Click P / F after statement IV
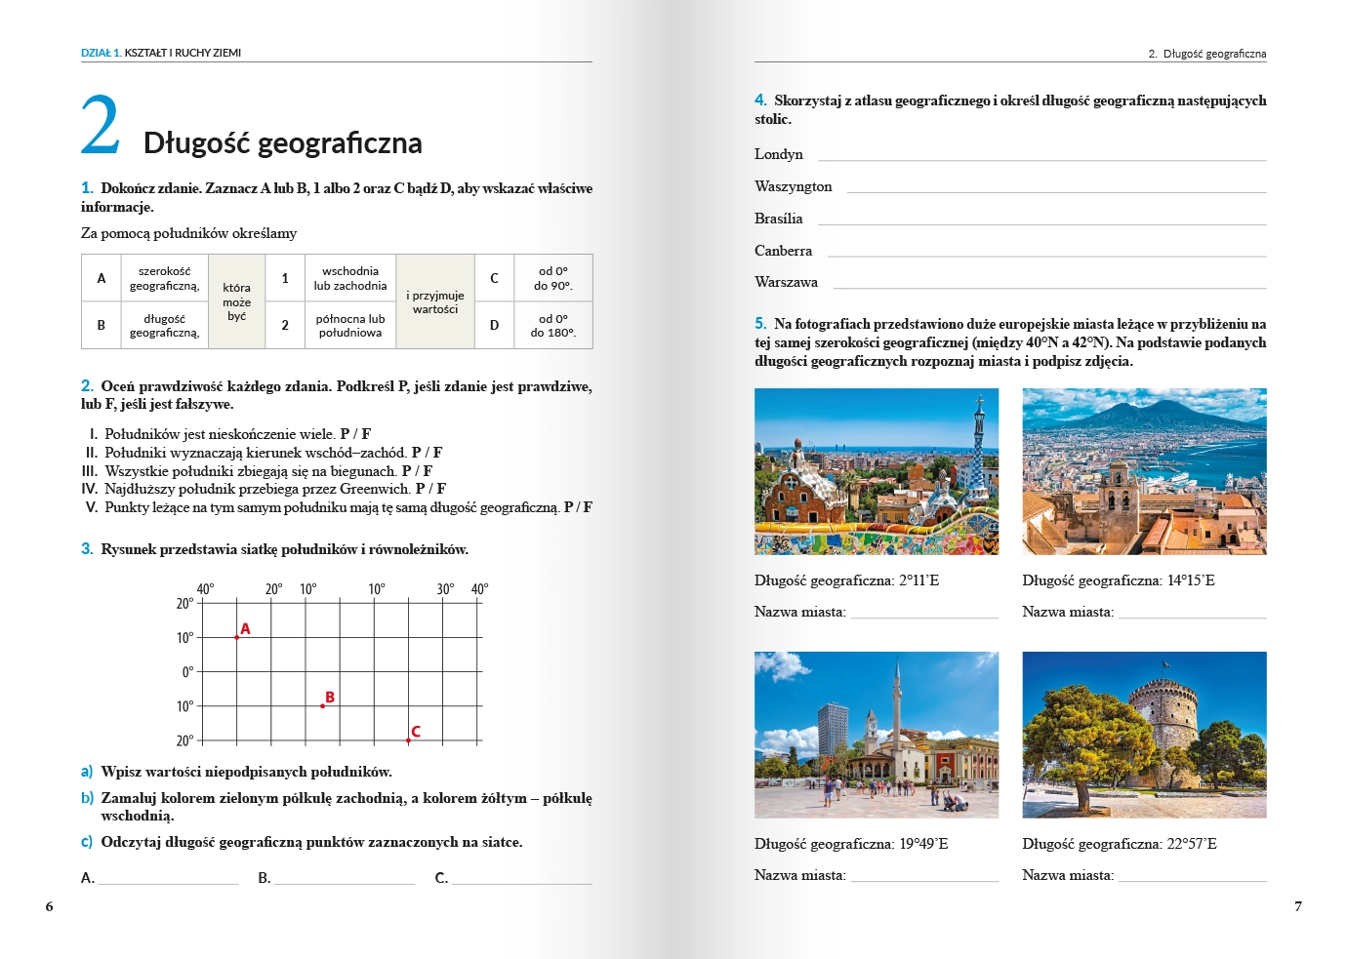This screenshot has width=1347, height=959. coord(430,489)
